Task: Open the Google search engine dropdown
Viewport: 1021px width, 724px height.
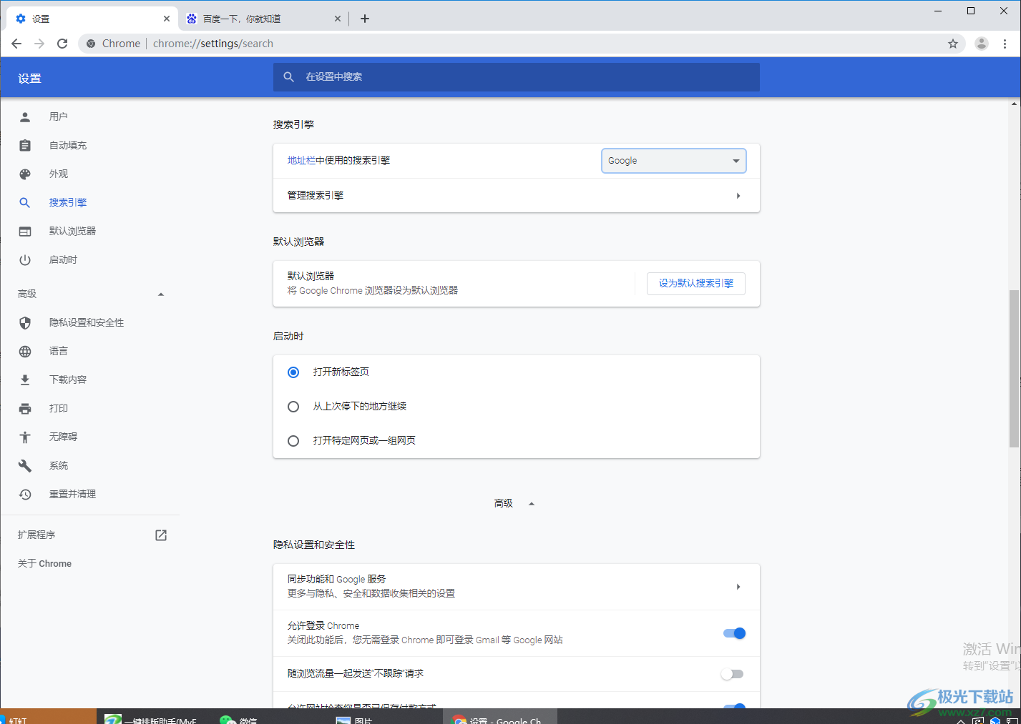Action: point(674,161)
